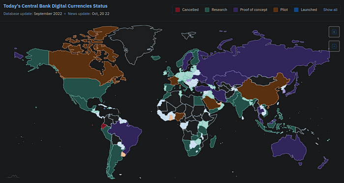
Task: Toggle the Launched legend filter
Action: [x=306, y=10]
